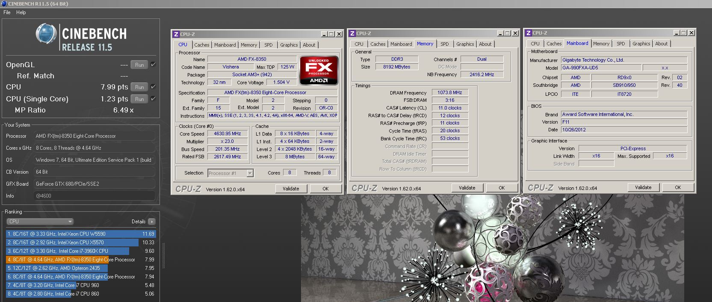Open the SPD tab in the Memory CPU-Z window
Image resolution: width=712 pixels, height=302 pixels.
point(445,44)
